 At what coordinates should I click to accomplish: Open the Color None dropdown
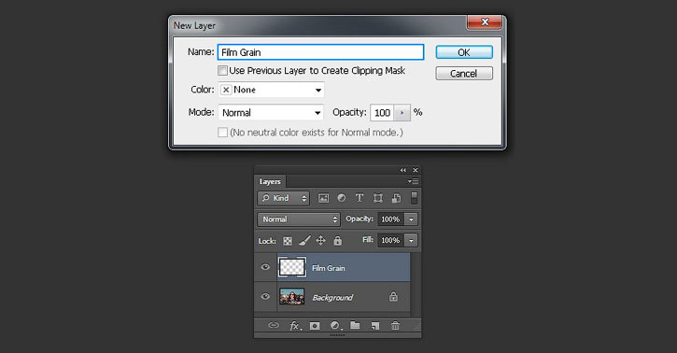[x=271, y=90]
